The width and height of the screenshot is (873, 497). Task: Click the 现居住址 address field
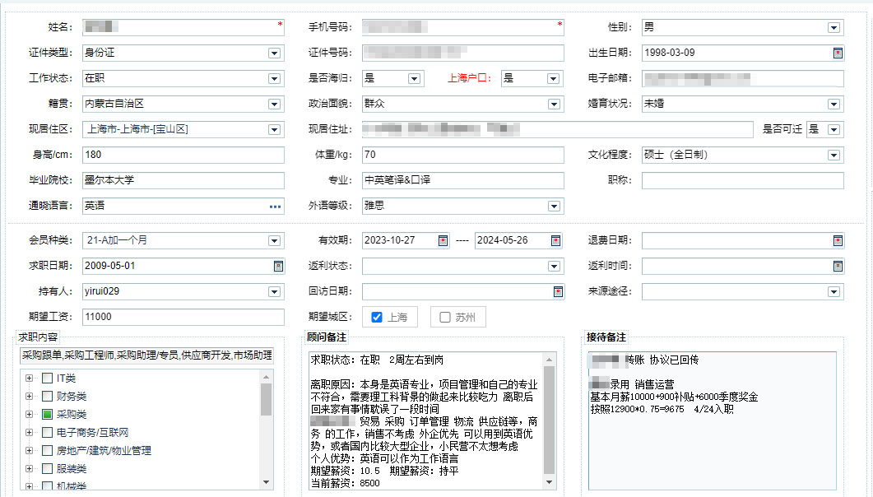pyautogui.click(x=557, y=130)
